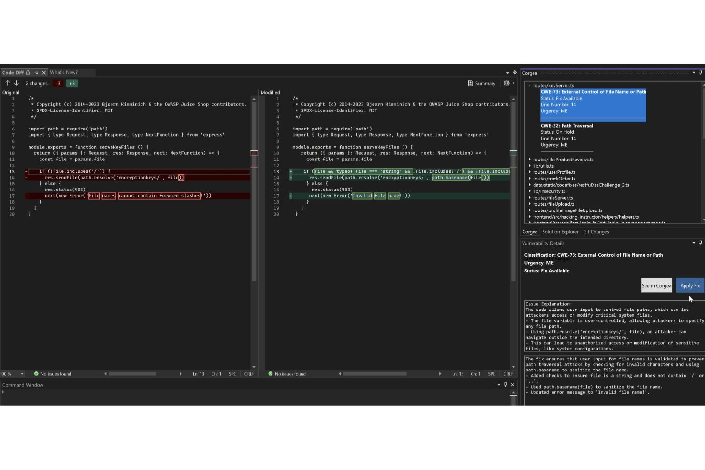
Task: Toggle SPC whitespace indicator in Modified pane
Action: click(x=492, y=374)
